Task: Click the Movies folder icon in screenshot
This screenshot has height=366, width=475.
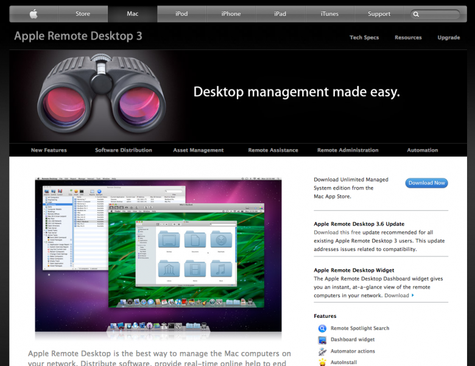Action: tap(195, 269)
